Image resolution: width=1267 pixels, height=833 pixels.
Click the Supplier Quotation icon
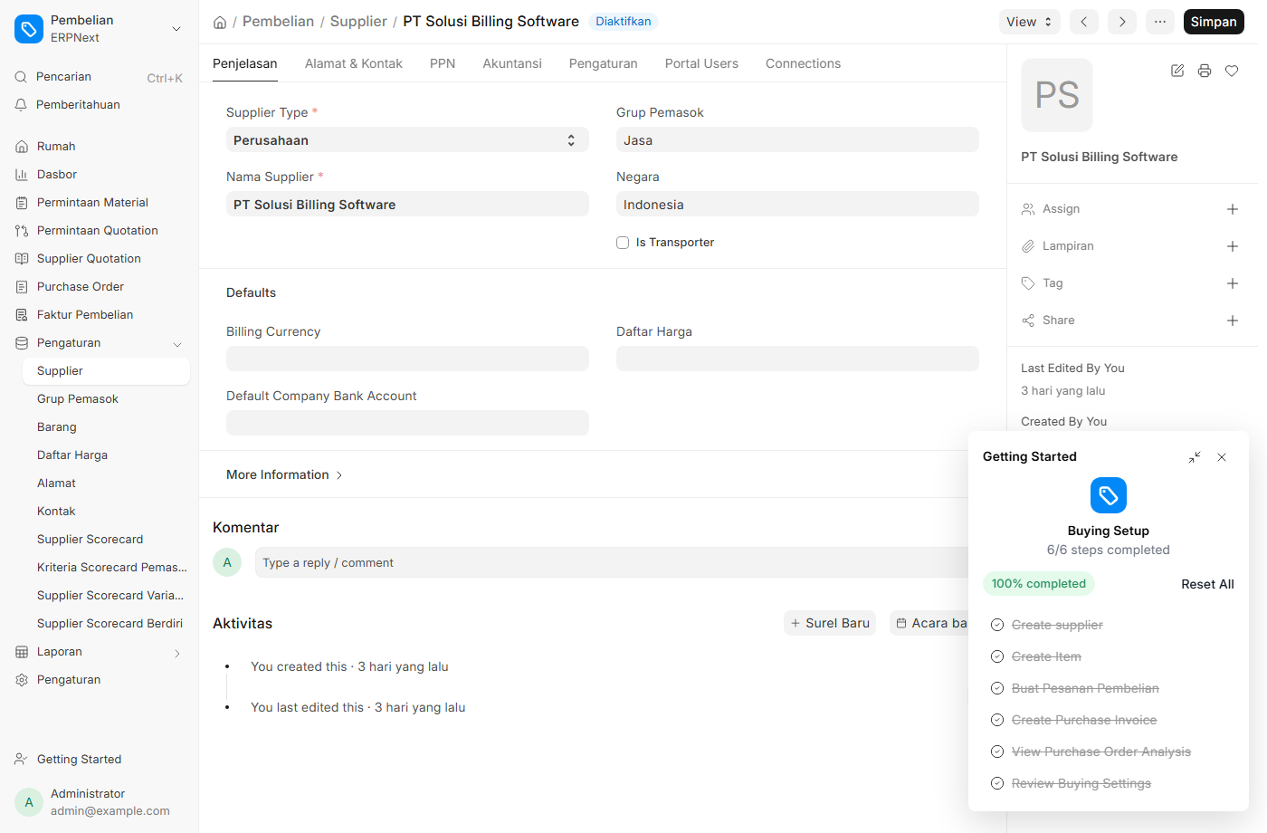[22, 259]
